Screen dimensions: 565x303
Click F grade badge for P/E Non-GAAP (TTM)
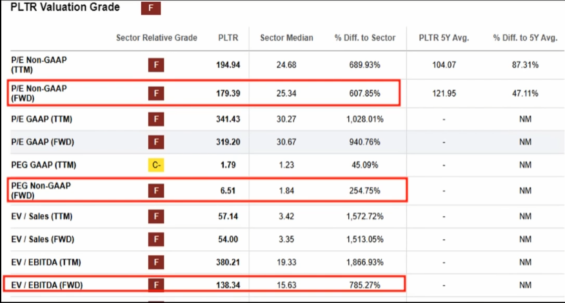click(155, 65)
